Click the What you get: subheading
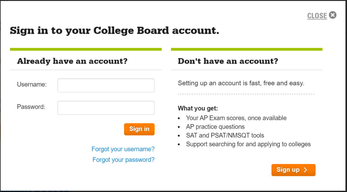The width and height of the screenshot is (347, 192). (198, 109)
